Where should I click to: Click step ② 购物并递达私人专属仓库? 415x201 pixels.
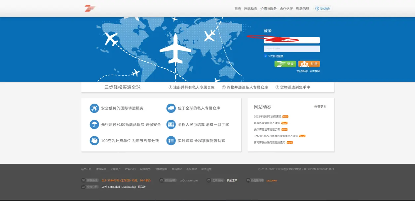(245, 87)
